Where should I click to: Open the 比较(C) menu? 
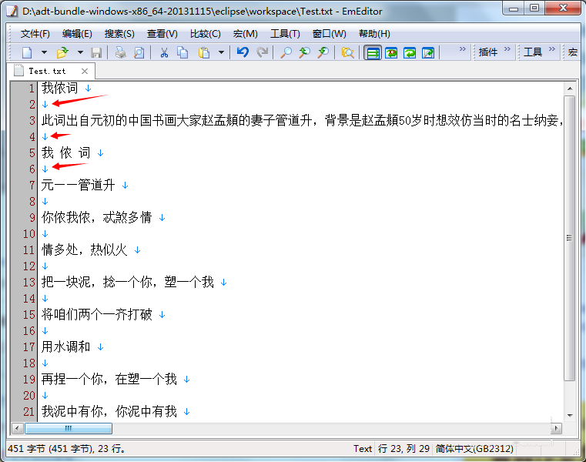pos(205,34)
